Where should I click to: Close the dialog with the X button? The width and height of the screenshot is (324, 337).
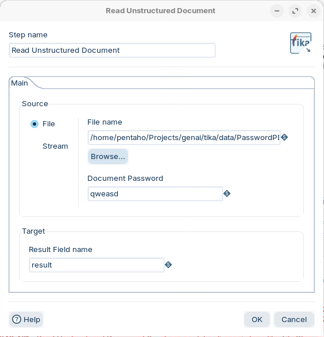pos(314,11)
